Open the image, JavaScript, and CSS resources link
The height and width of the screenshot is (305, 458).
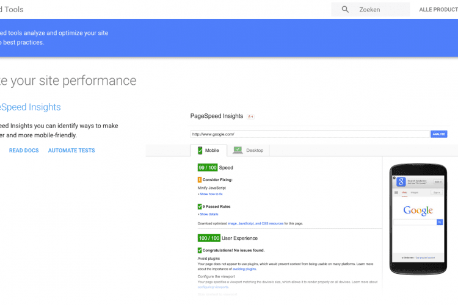[256, 224]
